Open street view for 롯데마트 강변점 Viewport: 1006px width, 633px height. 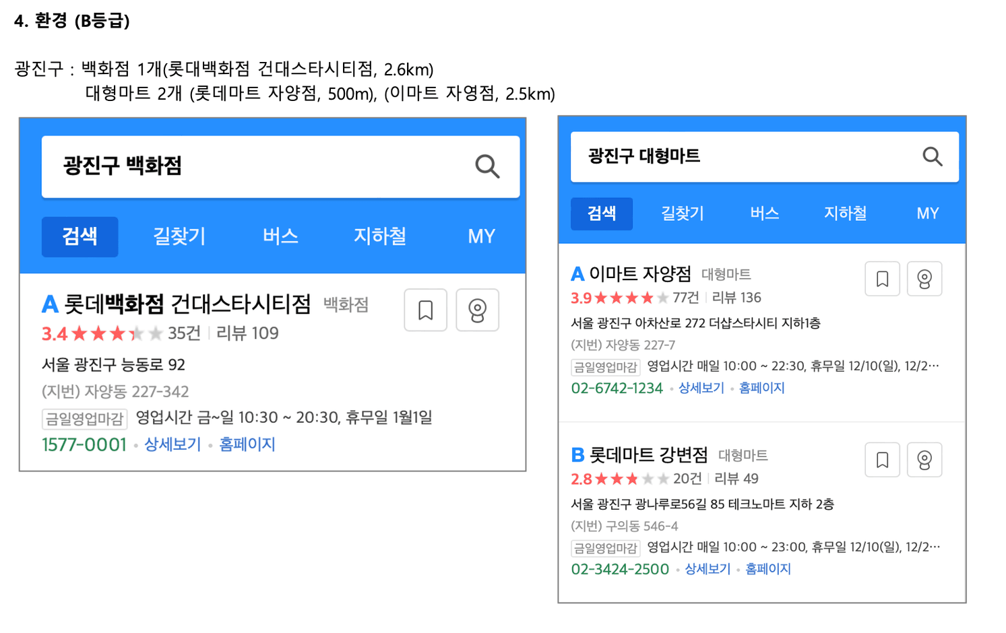coord(924,460)
